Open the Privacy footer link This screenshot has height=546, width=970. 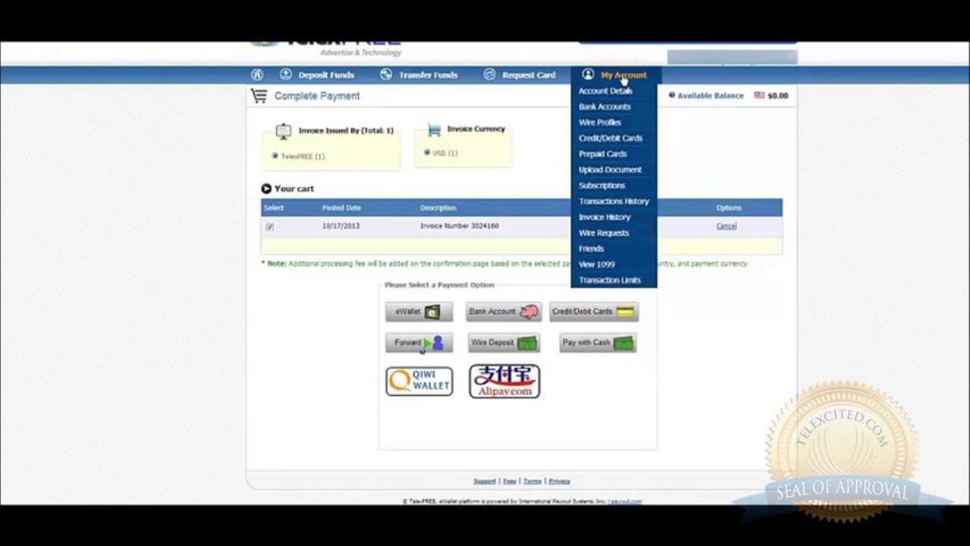[560, 481]
